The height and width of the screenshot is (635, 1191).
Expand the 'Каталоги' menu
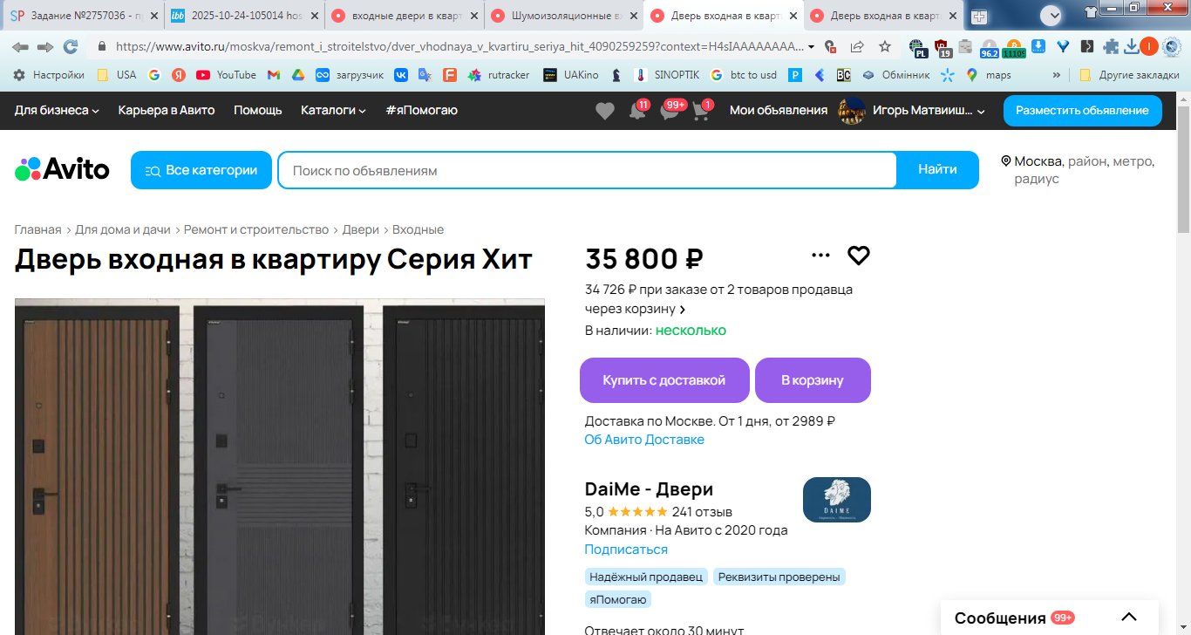[333, 110]
